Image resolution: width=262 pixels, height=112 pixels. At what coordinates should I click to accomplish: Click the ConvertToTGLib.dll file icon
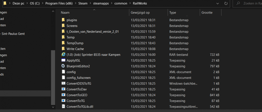click(63, 106)
